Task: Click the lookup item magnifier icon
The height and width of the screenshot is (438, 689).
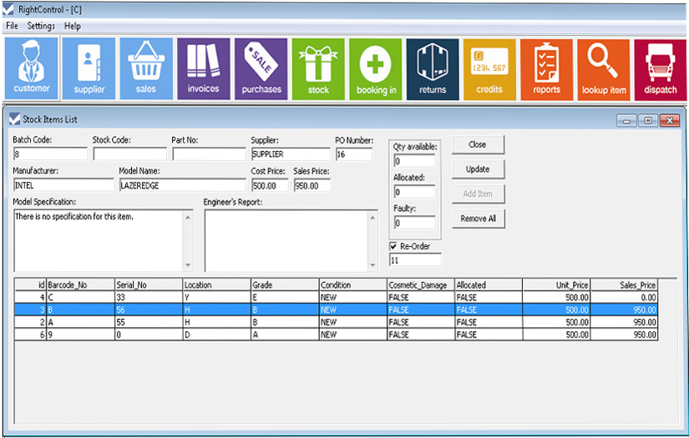Action: click(x=604, y=69)
